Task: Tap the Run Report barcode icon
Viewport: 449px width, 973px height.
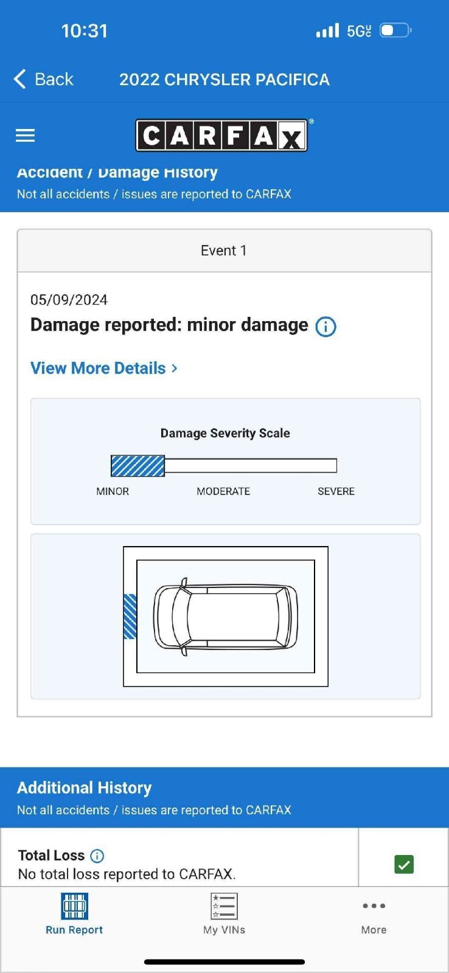Action: tap(74, 906)
